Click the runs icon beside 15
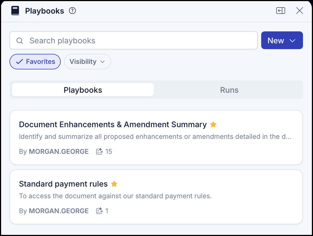The height and width of the screenshot is (236, 313). point(99,151)
